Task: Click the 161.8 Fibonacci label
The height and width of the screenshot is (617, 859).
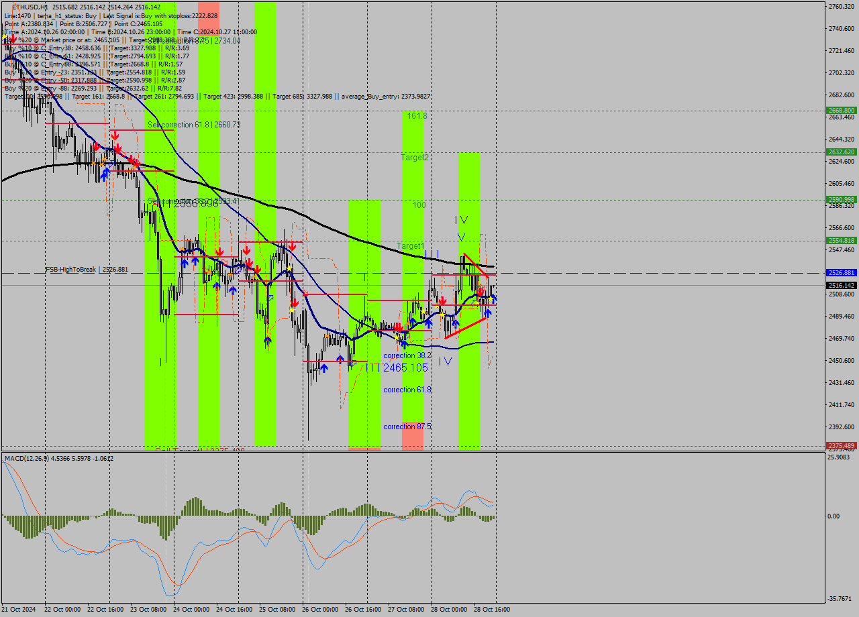Action: click(417, 116)
